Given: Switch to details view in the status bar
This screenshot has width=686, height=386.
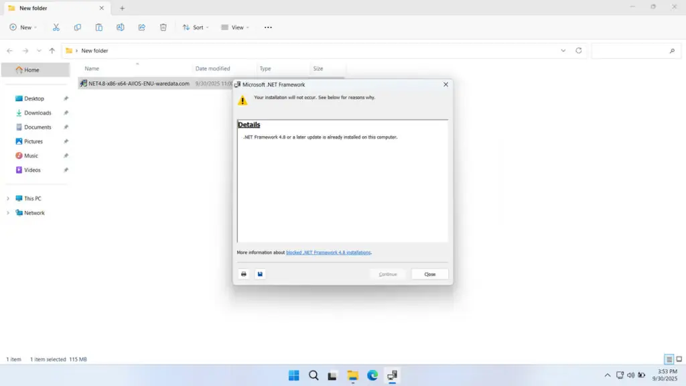Looking at the screenshot, I should click(x=668, y=359).
